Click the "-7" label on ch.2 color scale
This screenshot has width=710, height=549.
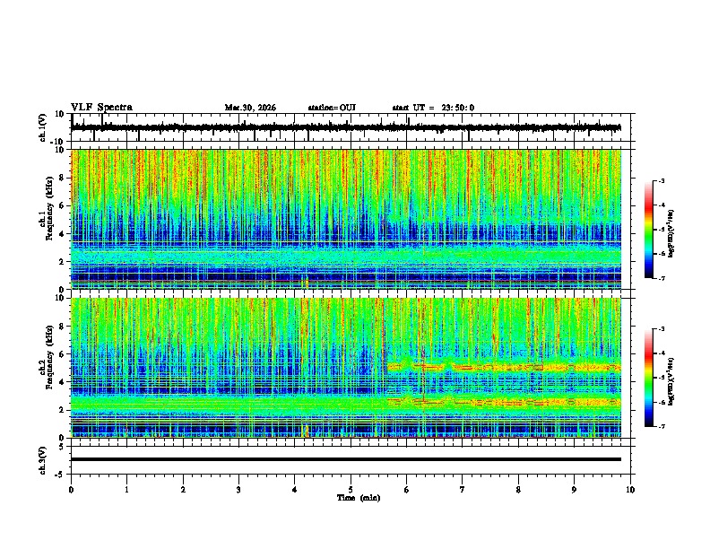pos(662,426)
